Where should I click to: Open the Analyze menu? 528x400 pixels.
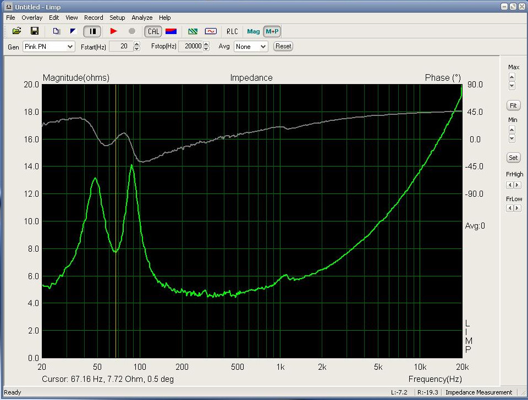point(142,18)
